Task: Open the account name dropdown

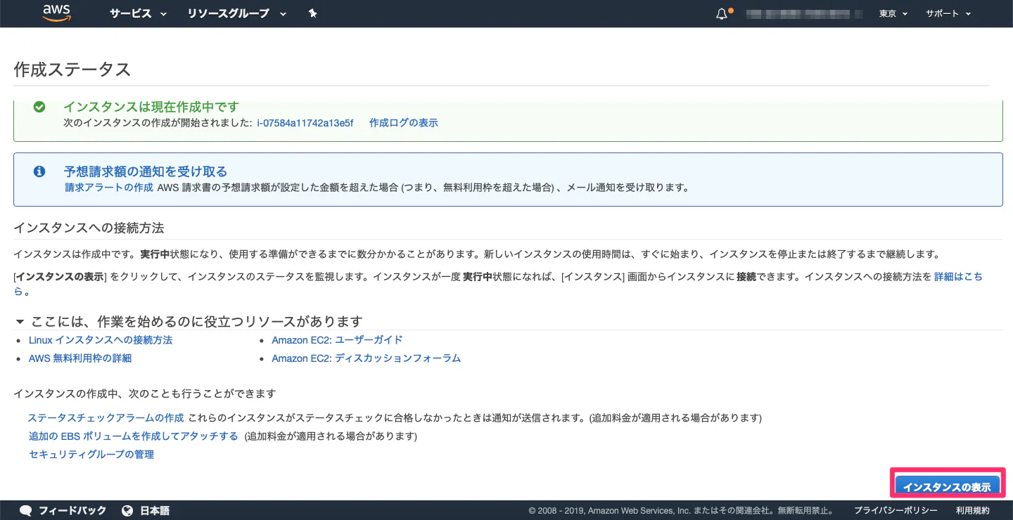Action: coord(804,13)
